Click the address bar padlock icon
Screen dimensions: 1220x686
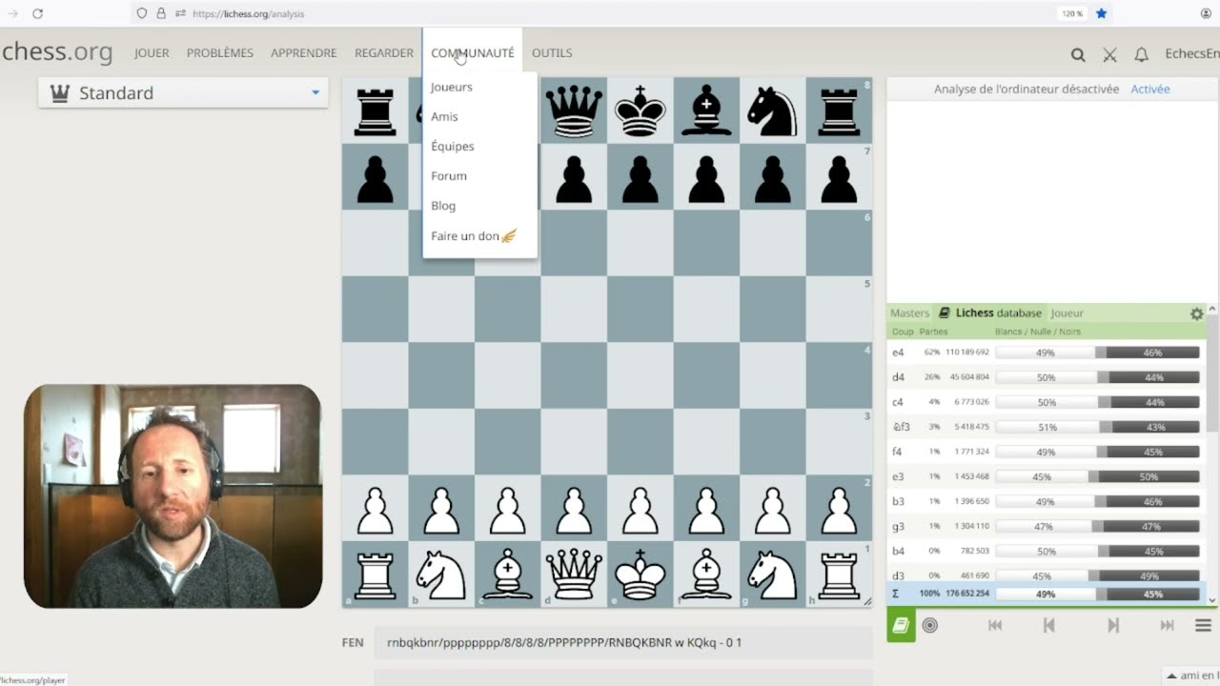click(161, 13)
